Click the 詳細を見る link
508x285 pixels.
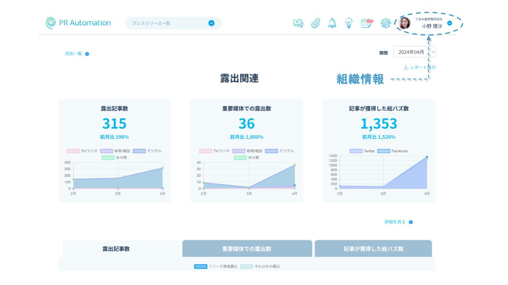(398, 222)
